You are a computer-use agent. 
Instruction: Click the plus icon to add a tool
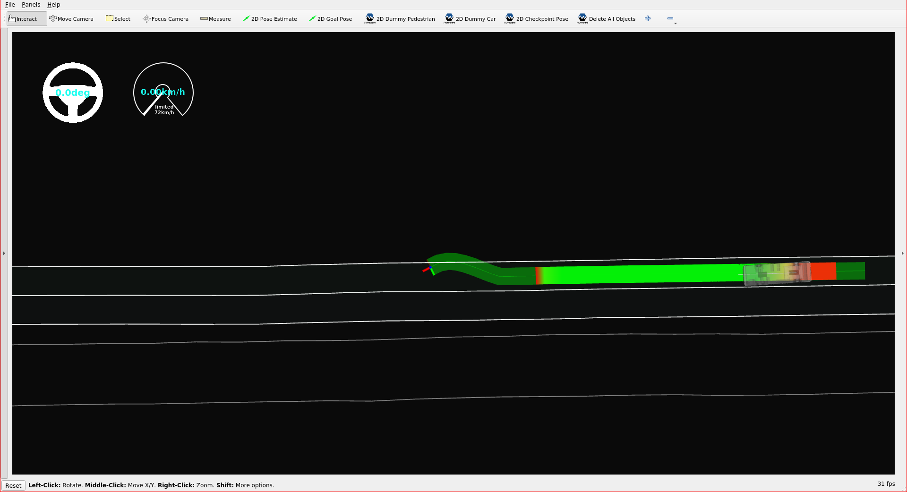click(x=647, y=18)
